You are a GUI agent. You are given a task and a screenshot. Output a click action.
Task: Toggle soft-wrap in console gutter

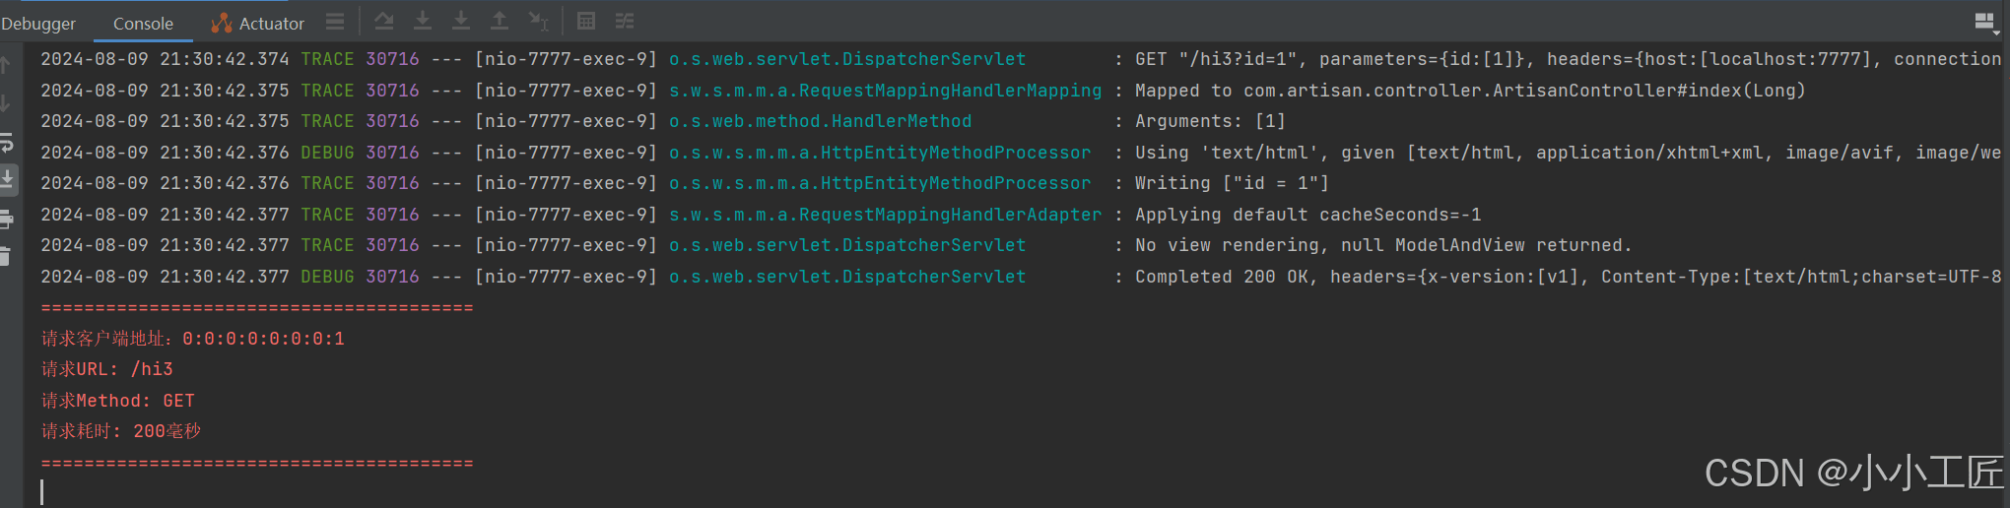click(7, 143)
